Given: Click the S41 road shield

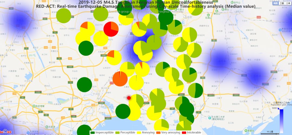Looking at the screenshot, I should pyautogui.click(x=172, y=109).
